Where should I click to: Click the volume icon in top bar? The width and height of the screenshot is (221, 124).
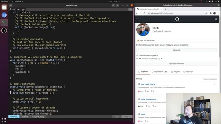click(210, 1)
